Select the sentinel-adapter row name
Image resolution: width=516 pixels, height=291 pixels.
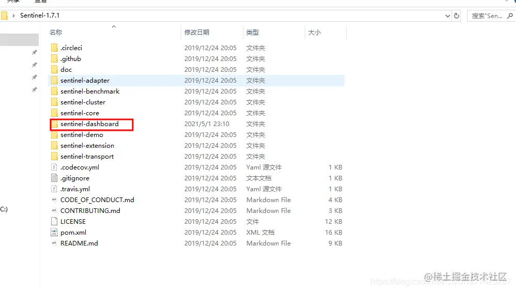click(x=85, y=80)
